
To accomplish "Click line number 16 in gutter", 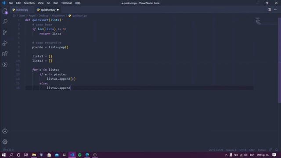I will 18,88.
